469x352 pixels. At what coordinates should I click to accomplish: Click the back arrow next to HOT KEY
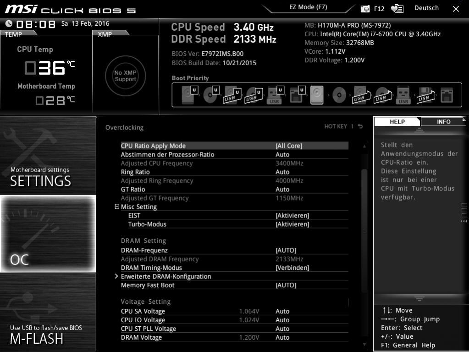(360, 126)
